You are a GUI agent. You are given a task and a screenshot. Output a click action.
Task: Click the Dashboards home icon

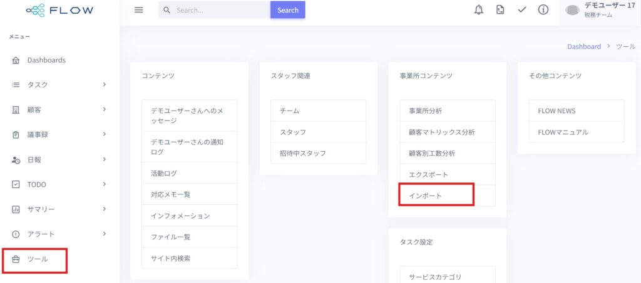(16, 61)
